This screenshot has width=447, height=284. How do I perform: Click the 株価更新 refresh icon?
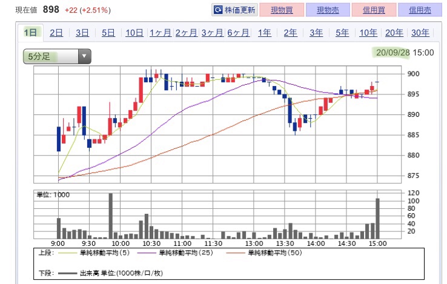tap(218, 10)
